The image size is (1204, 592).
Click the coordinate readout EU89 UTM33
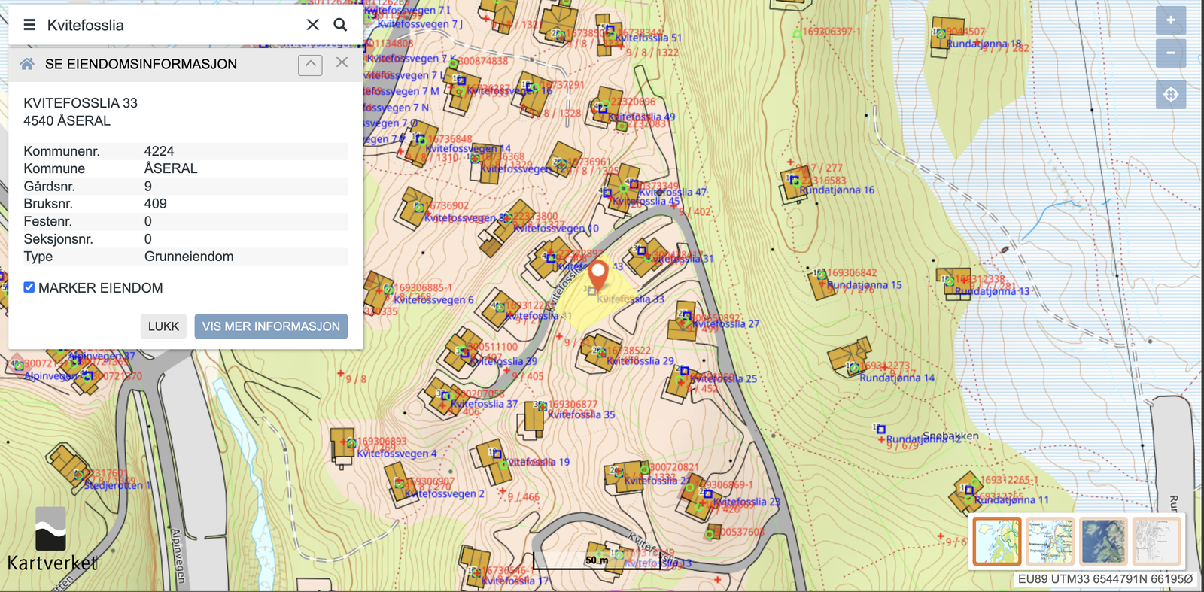[1105, 579]
